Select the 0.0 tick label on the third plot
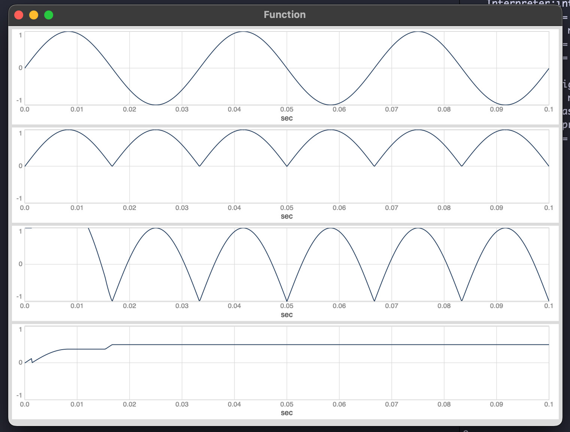The image size is (570, 432). [25, 306]
